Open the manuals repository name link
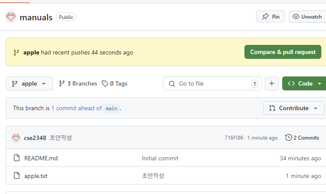 (36, 17)
